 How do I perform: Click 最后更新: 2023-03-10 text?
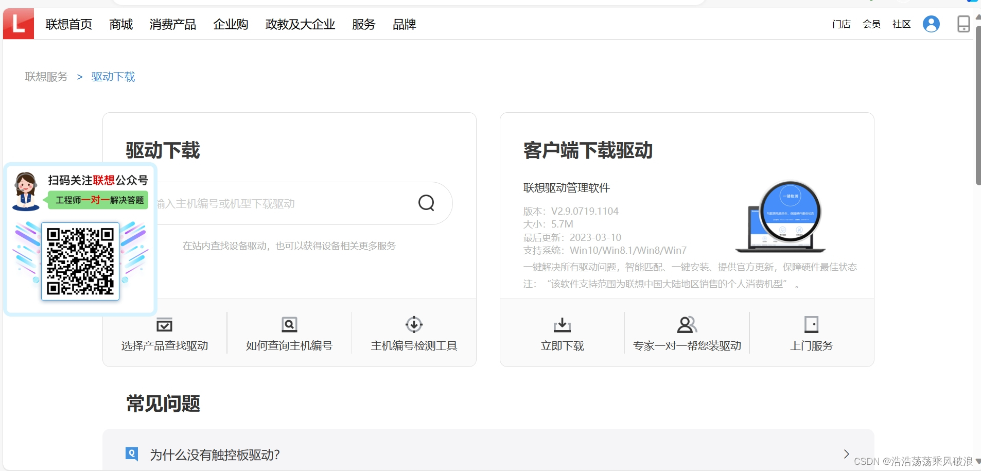572,237
